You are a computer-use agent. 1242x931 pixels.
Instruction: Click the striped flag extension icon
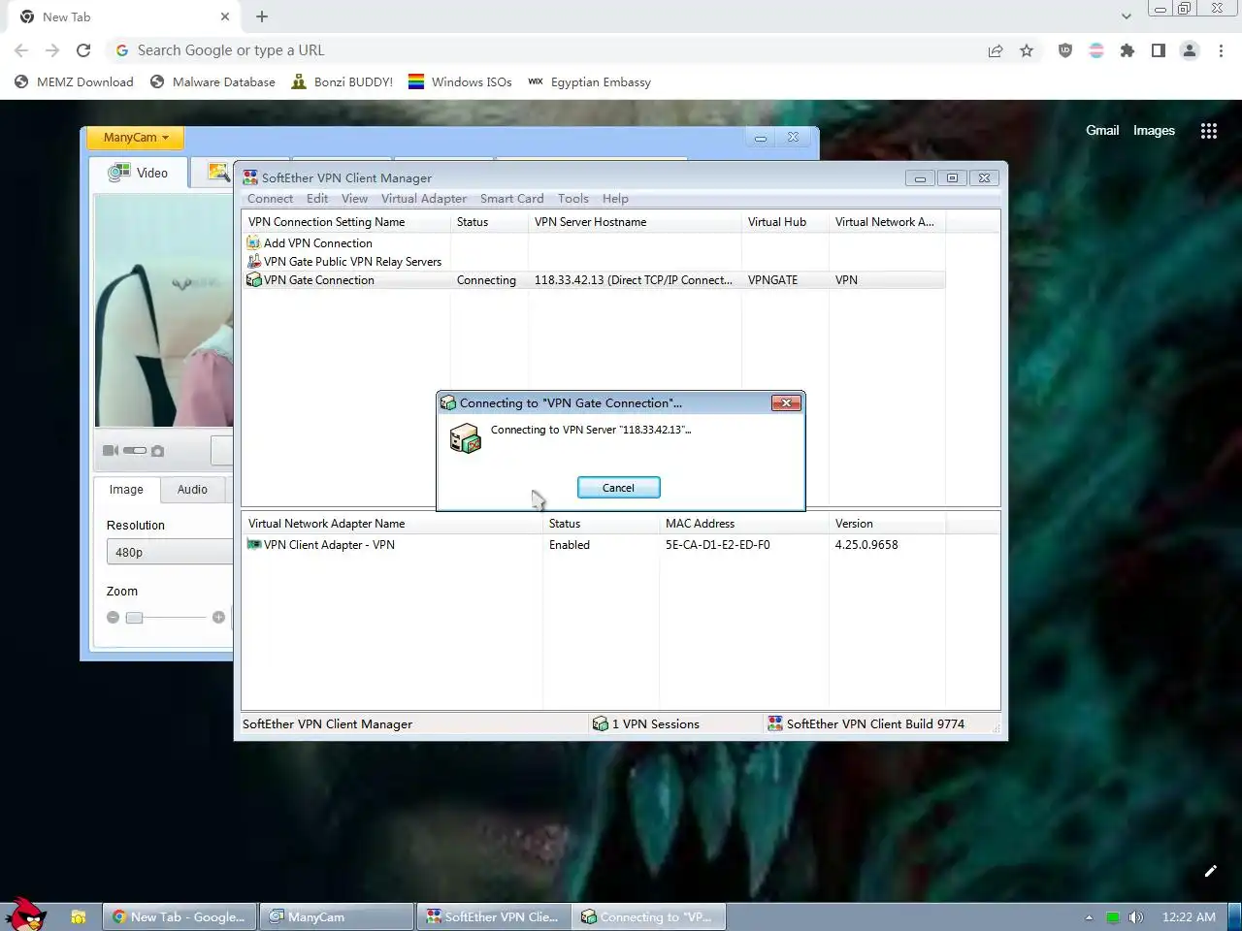click(1096, 50)
